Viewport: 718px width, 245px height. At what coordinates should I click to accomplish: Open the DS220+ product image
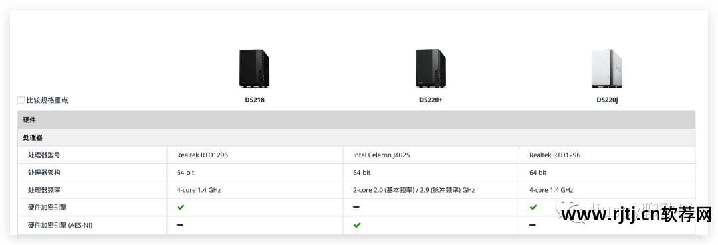[430, 68]
